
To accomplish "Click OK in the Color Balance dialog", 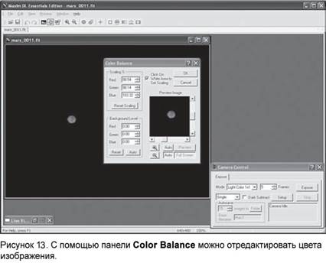I will [185, 73].
